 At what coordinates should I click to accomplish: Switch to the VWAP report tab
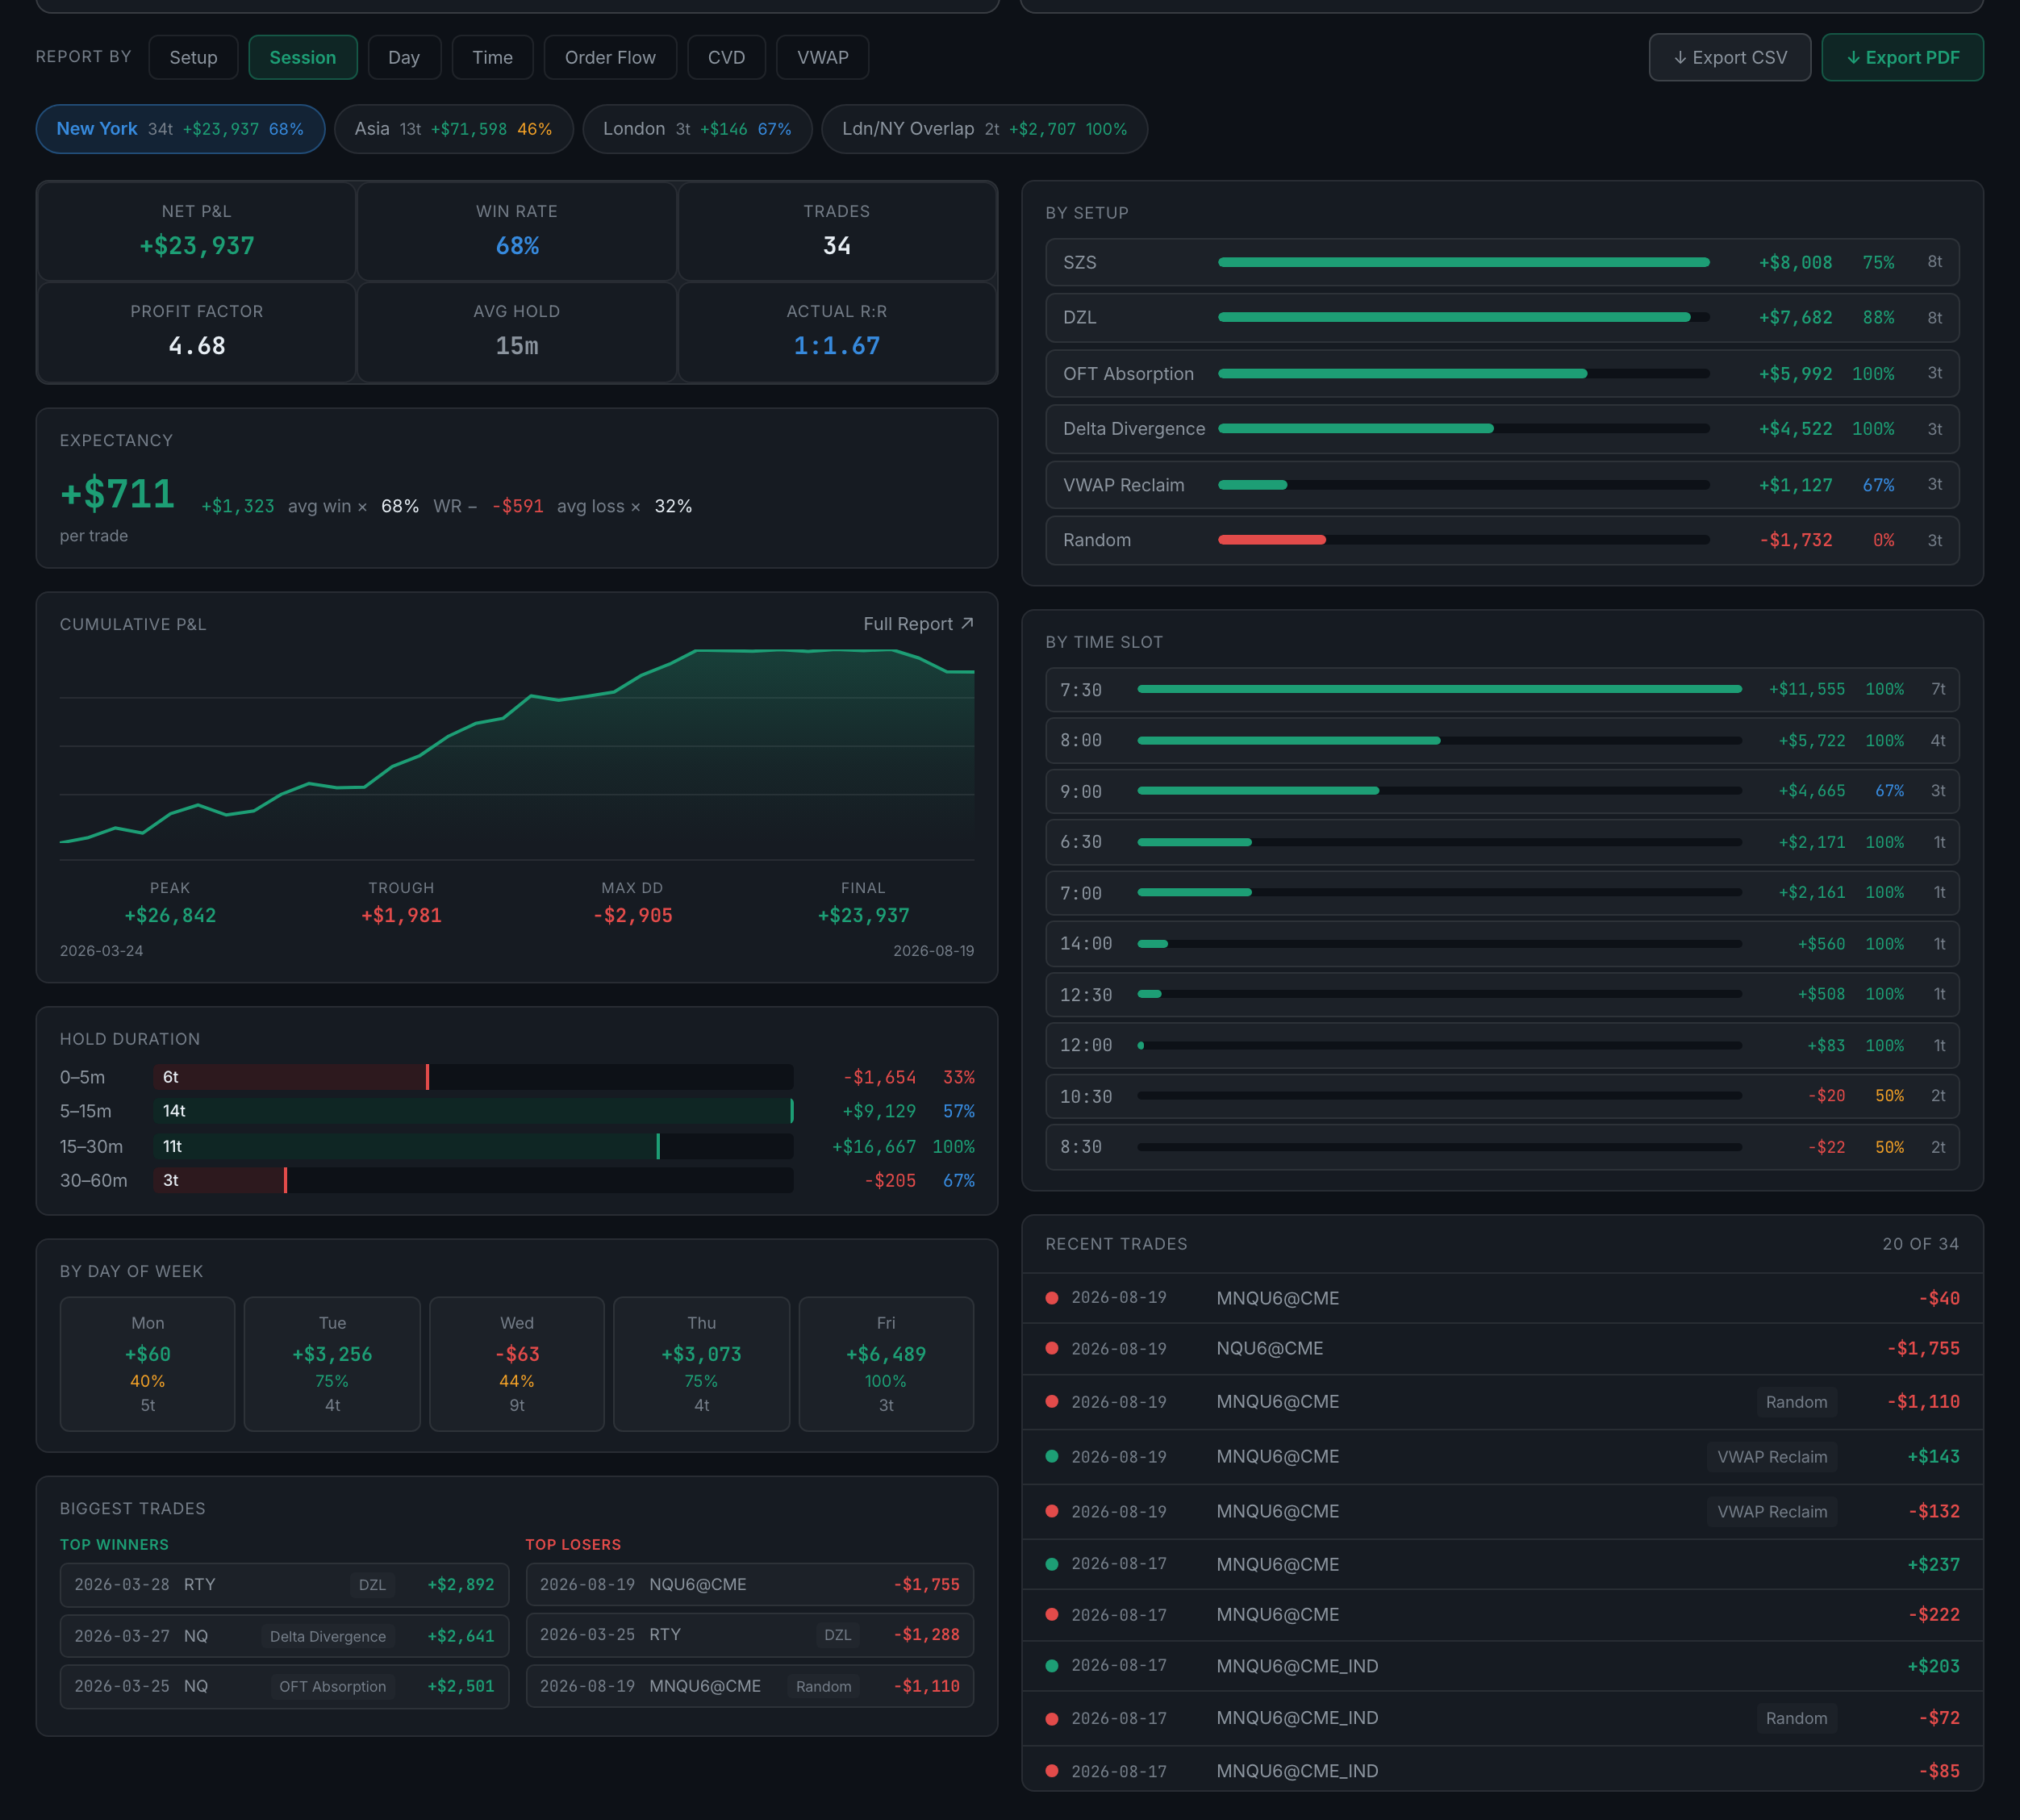pos(822,58)
